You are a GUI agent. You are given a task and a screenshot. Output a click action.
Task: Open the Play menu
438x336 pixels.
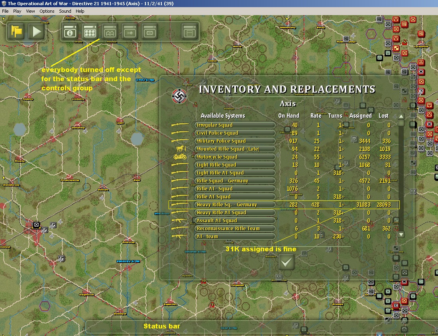click(17, 11)
